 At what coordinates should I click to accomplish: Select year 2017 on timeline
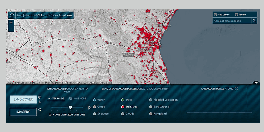tap(51, 115)
